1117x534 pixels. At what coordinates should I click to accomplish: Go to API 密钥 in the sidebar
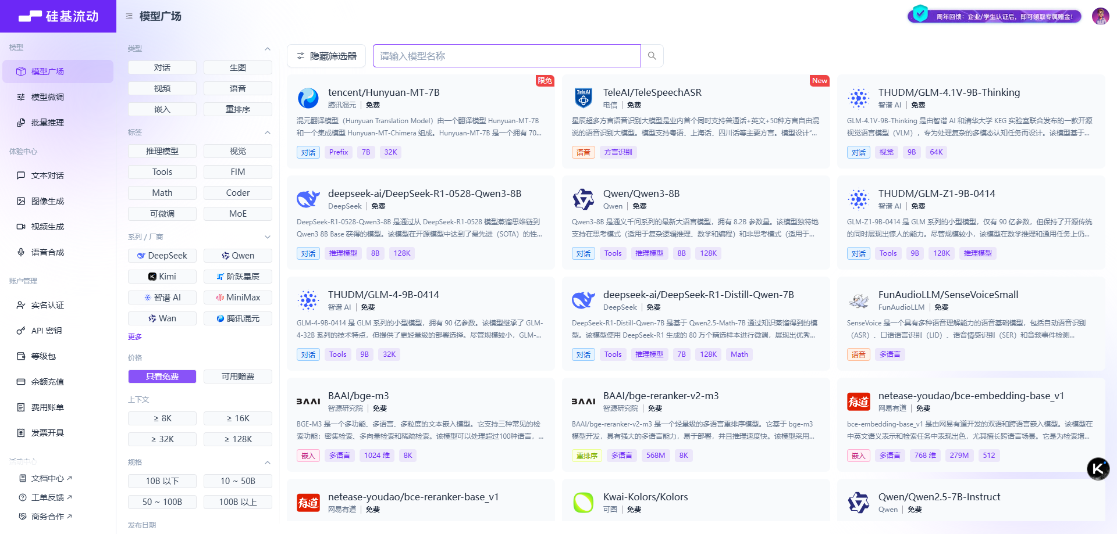pos(47,331)
